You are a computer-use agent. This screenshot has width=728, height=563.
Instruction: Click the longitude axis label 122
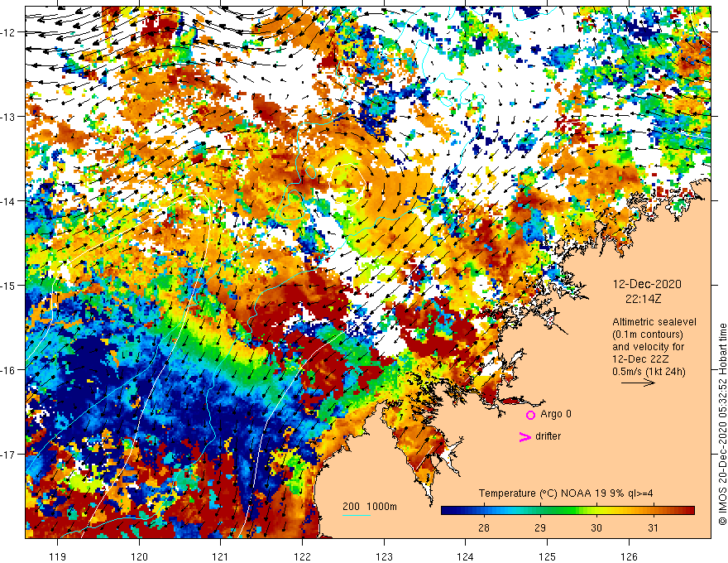(302, 556)
